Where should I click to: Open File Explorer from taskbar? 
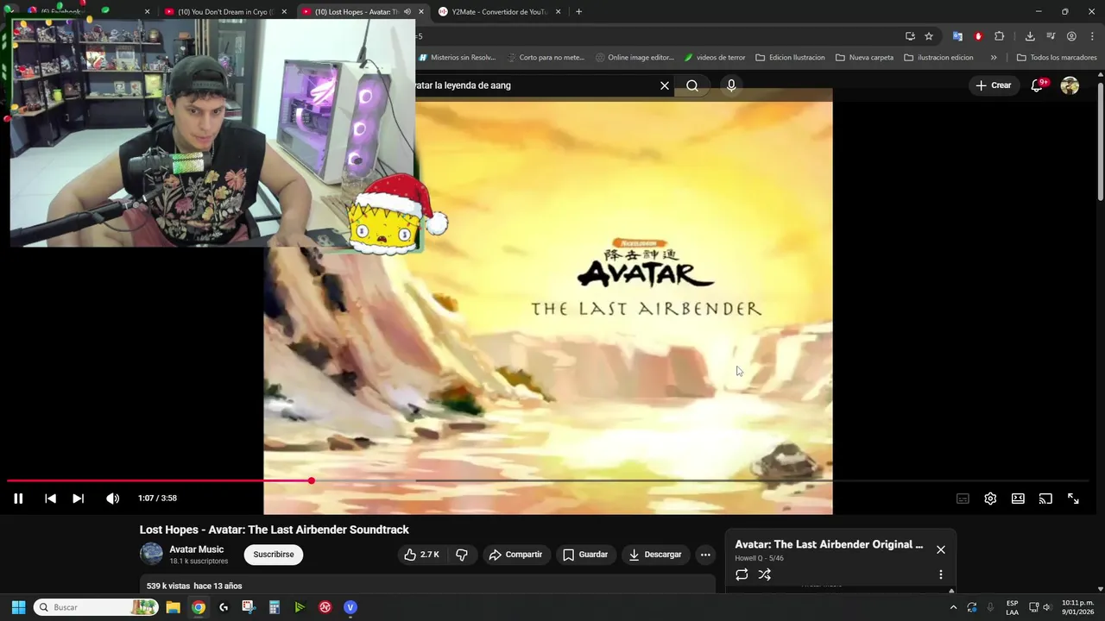(x=173, y=607)
